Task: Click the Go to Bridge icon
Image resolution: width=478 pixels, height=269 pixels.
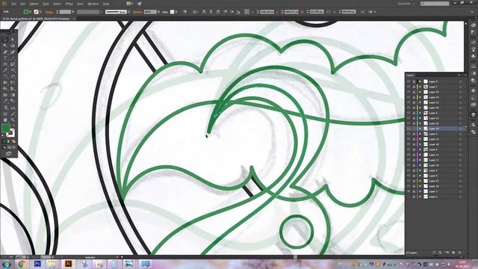Action: click(129, 4)
